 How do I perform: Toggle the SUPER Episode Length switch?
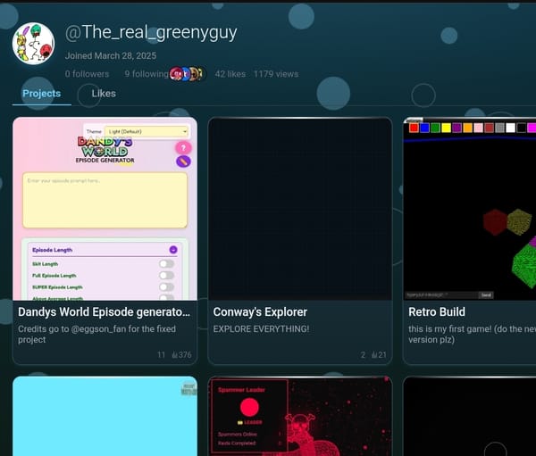click(x=166, y=287)
